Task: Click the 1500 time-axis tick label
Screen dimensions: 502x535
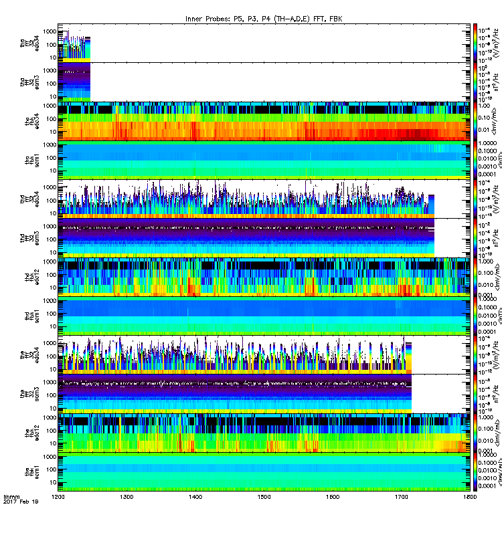Action: 264,497
